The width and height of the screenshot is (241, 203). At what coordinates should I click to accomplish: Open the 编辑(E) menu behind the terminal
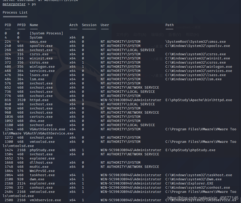[157, 35]
